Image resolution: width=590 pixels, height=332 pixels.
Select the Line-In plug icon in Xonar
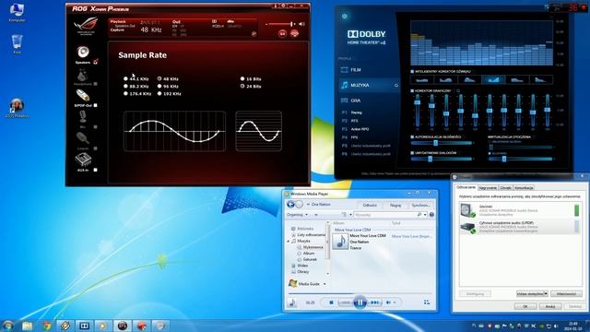pyautogui.click(x=83, y=138)
